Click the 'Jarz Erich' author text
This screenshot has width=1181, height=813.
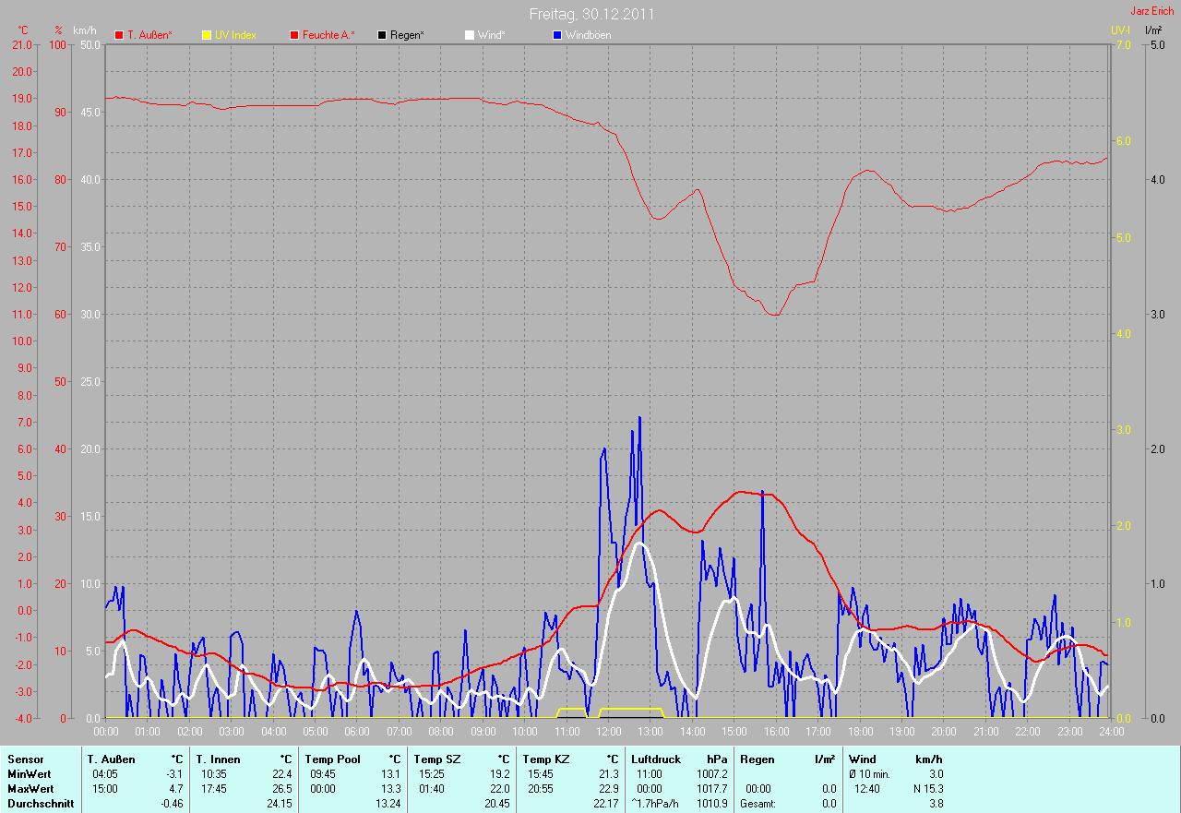tap(1152, 11)
